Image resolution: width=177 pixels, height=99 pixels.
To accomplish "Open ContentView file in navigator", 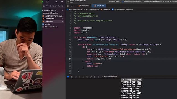I will pyautogui.click(x=49, y=19).
